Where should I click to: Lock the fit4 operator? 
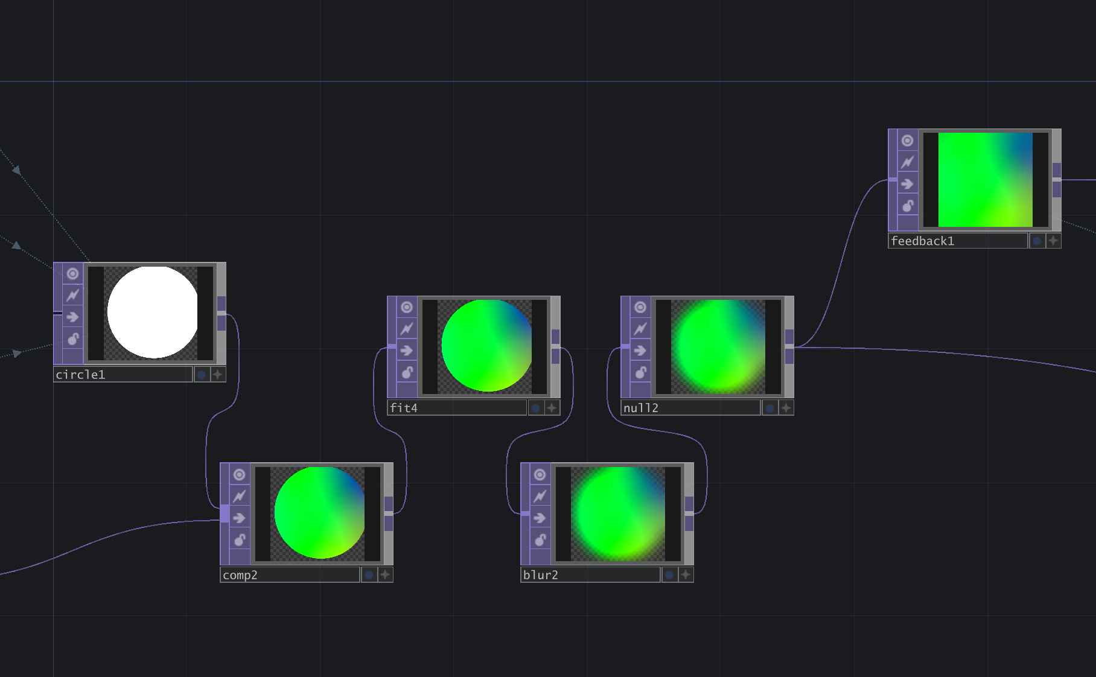(407, 372)
